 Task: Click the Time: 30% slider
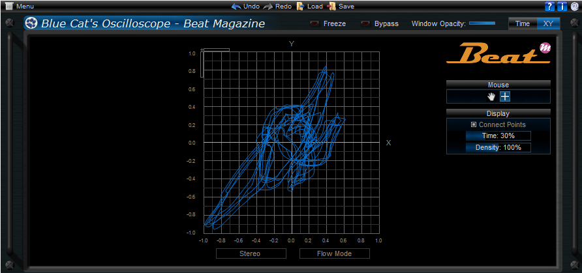click(498, 136)
